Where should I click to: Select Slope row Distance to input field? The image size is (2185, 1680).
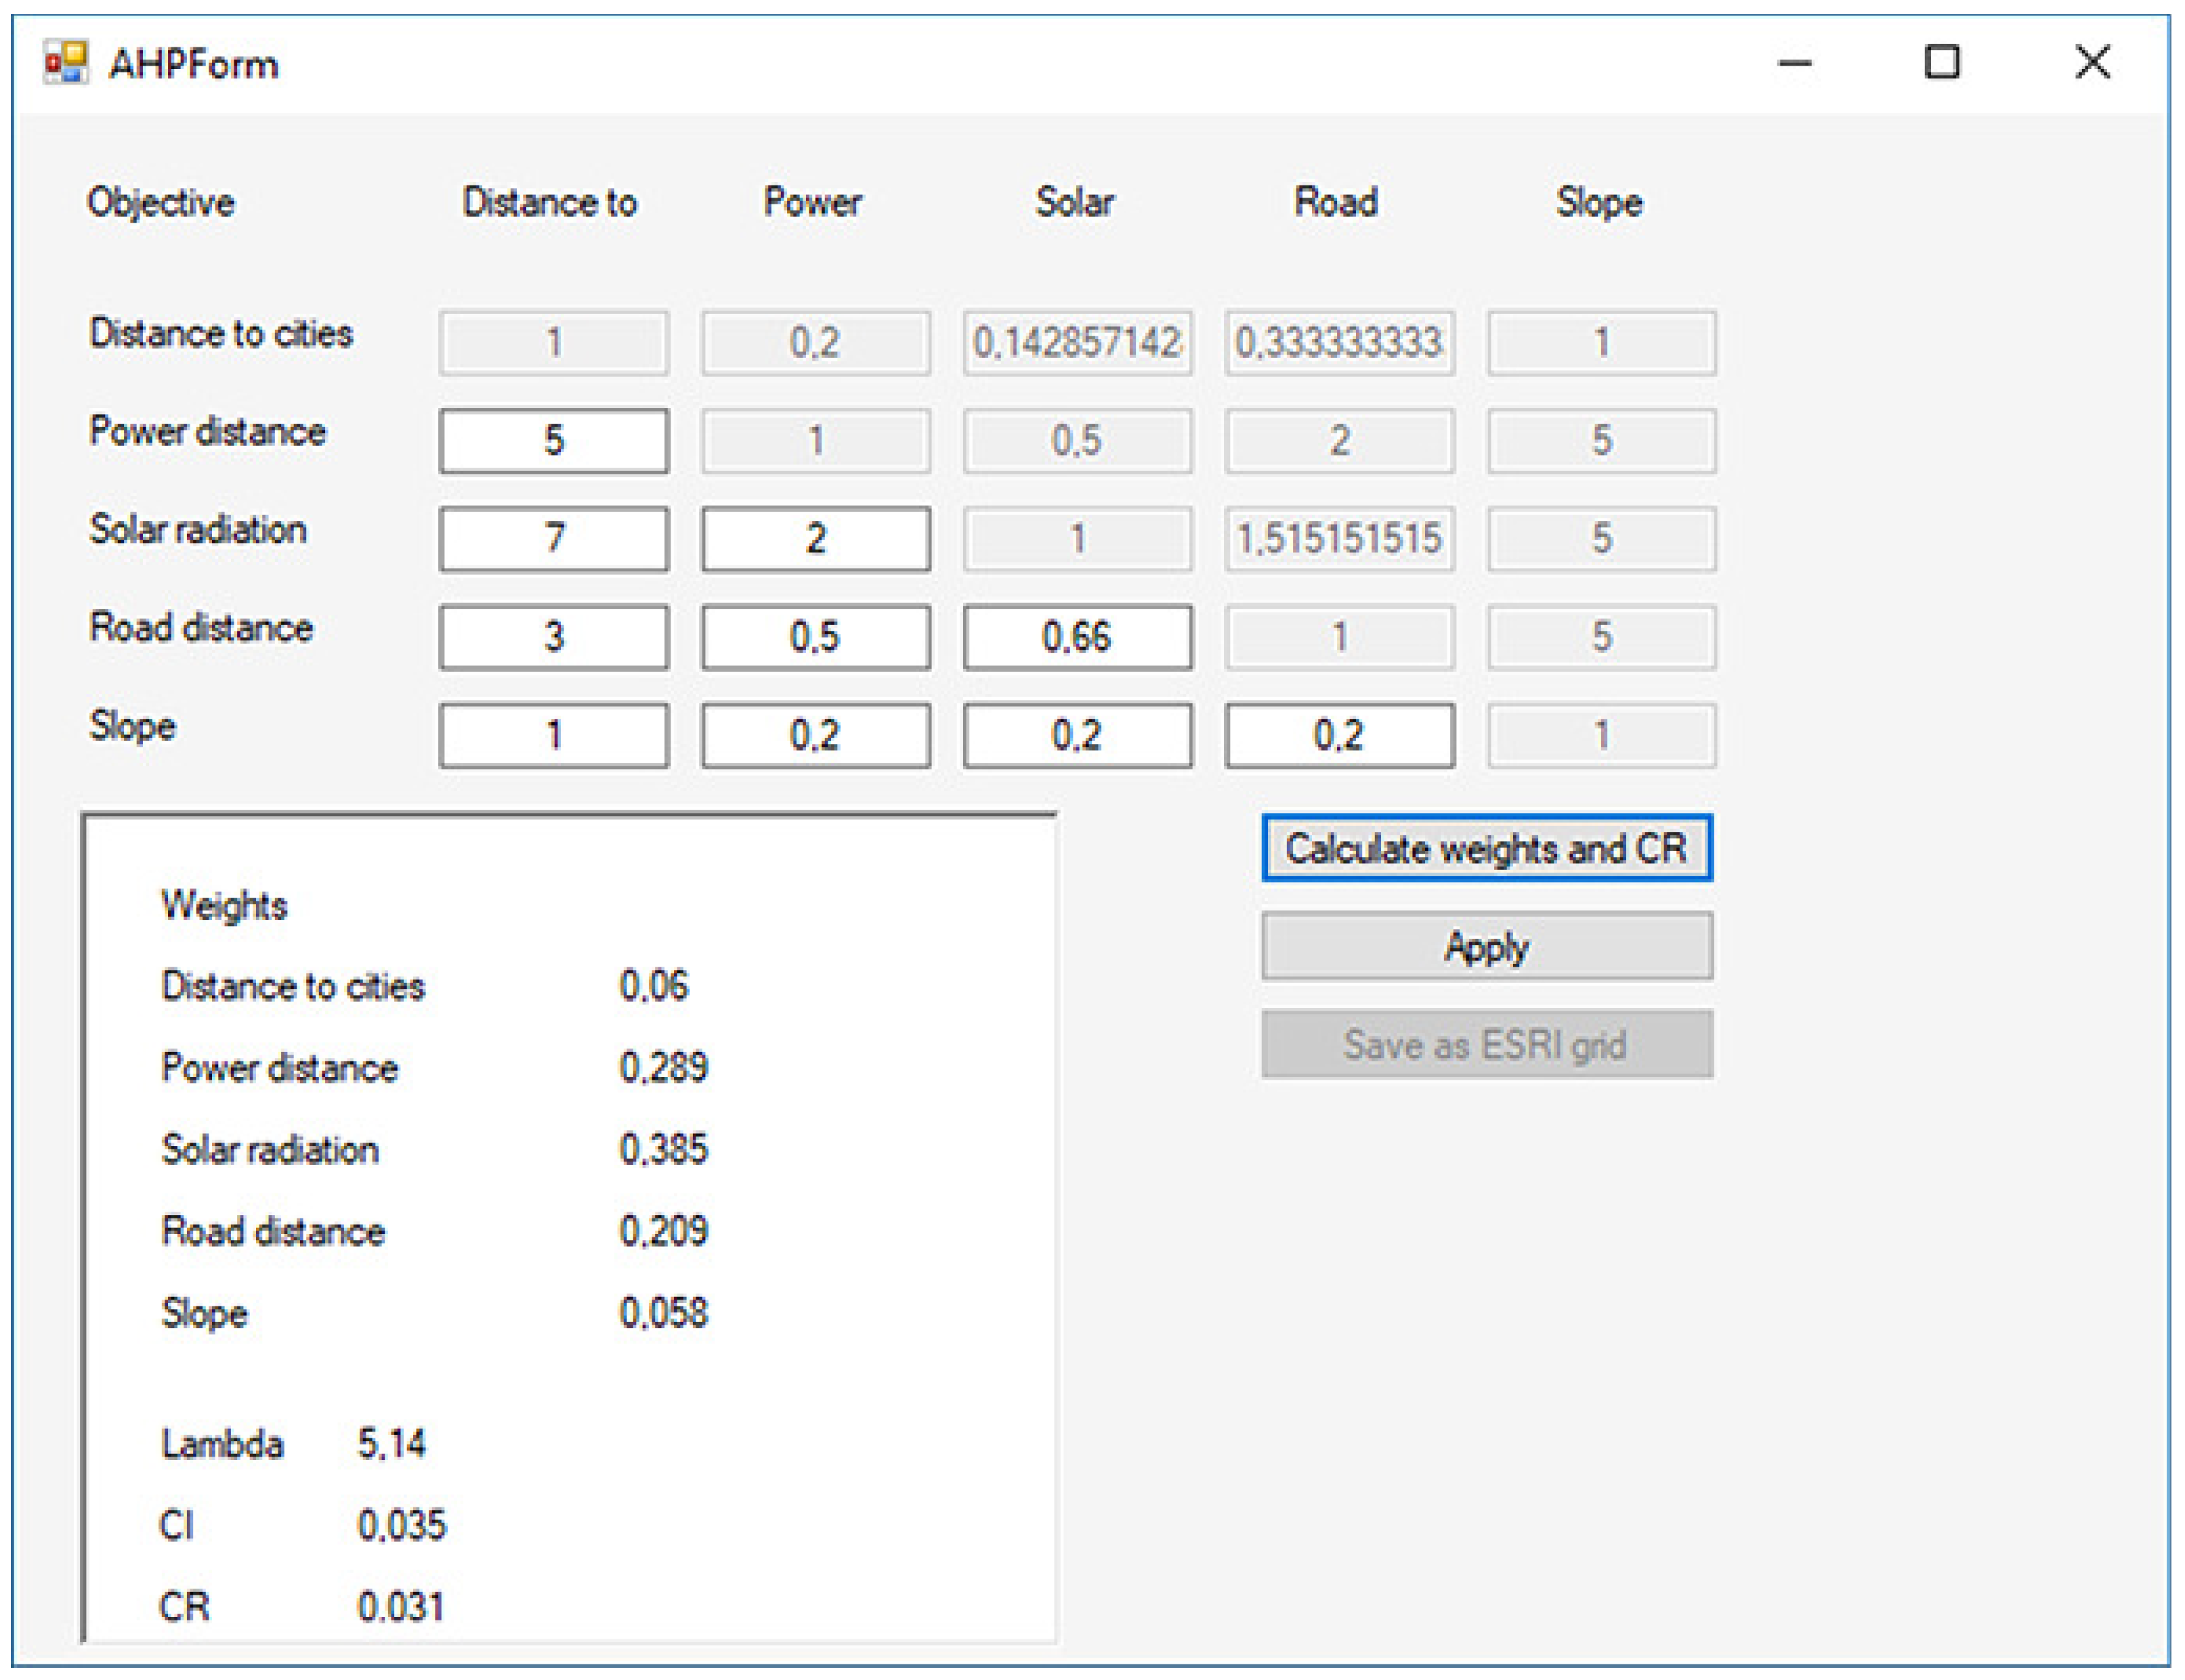(553, 735)
